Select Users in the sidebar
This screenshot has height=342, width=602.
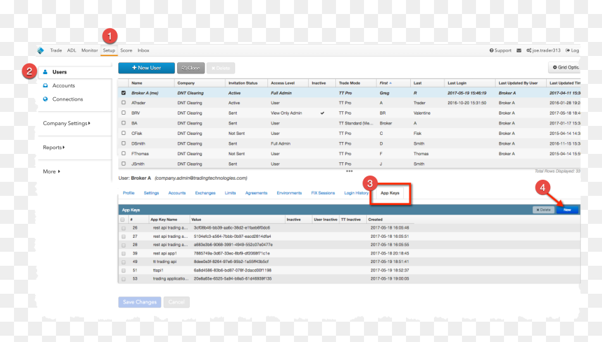point(59,72)
